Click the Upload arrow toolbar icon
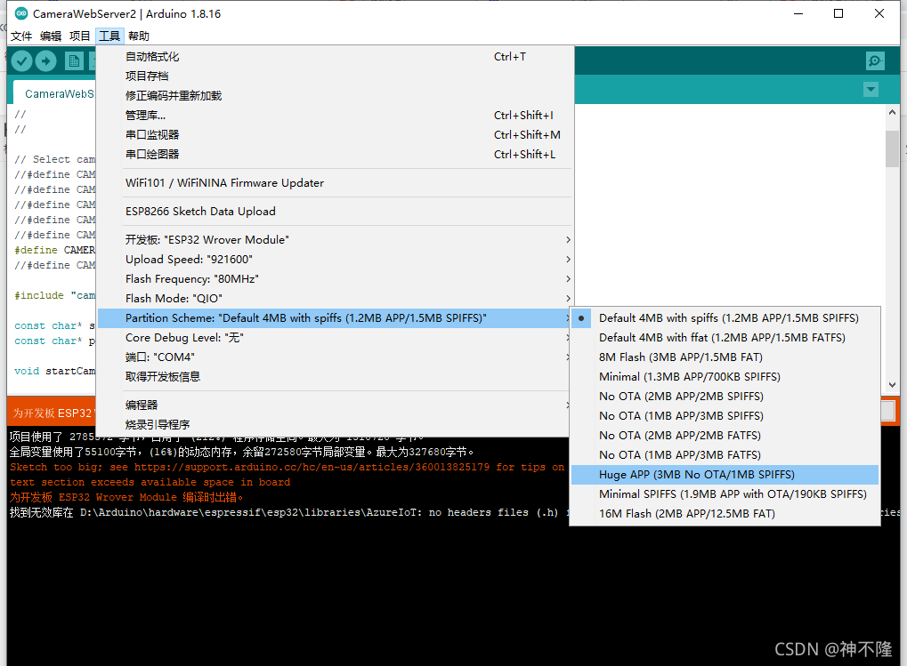 [x=45, y=60]
